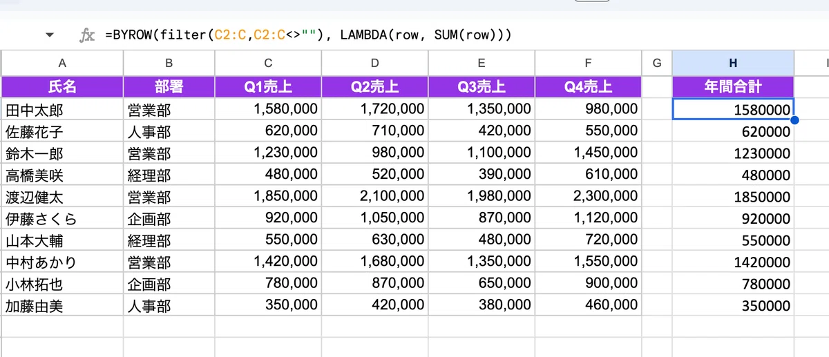Select the cell containing 佐藤花子
Image resolution: width=829 pixels, height=357 pixels.
[x=62, y=131]
